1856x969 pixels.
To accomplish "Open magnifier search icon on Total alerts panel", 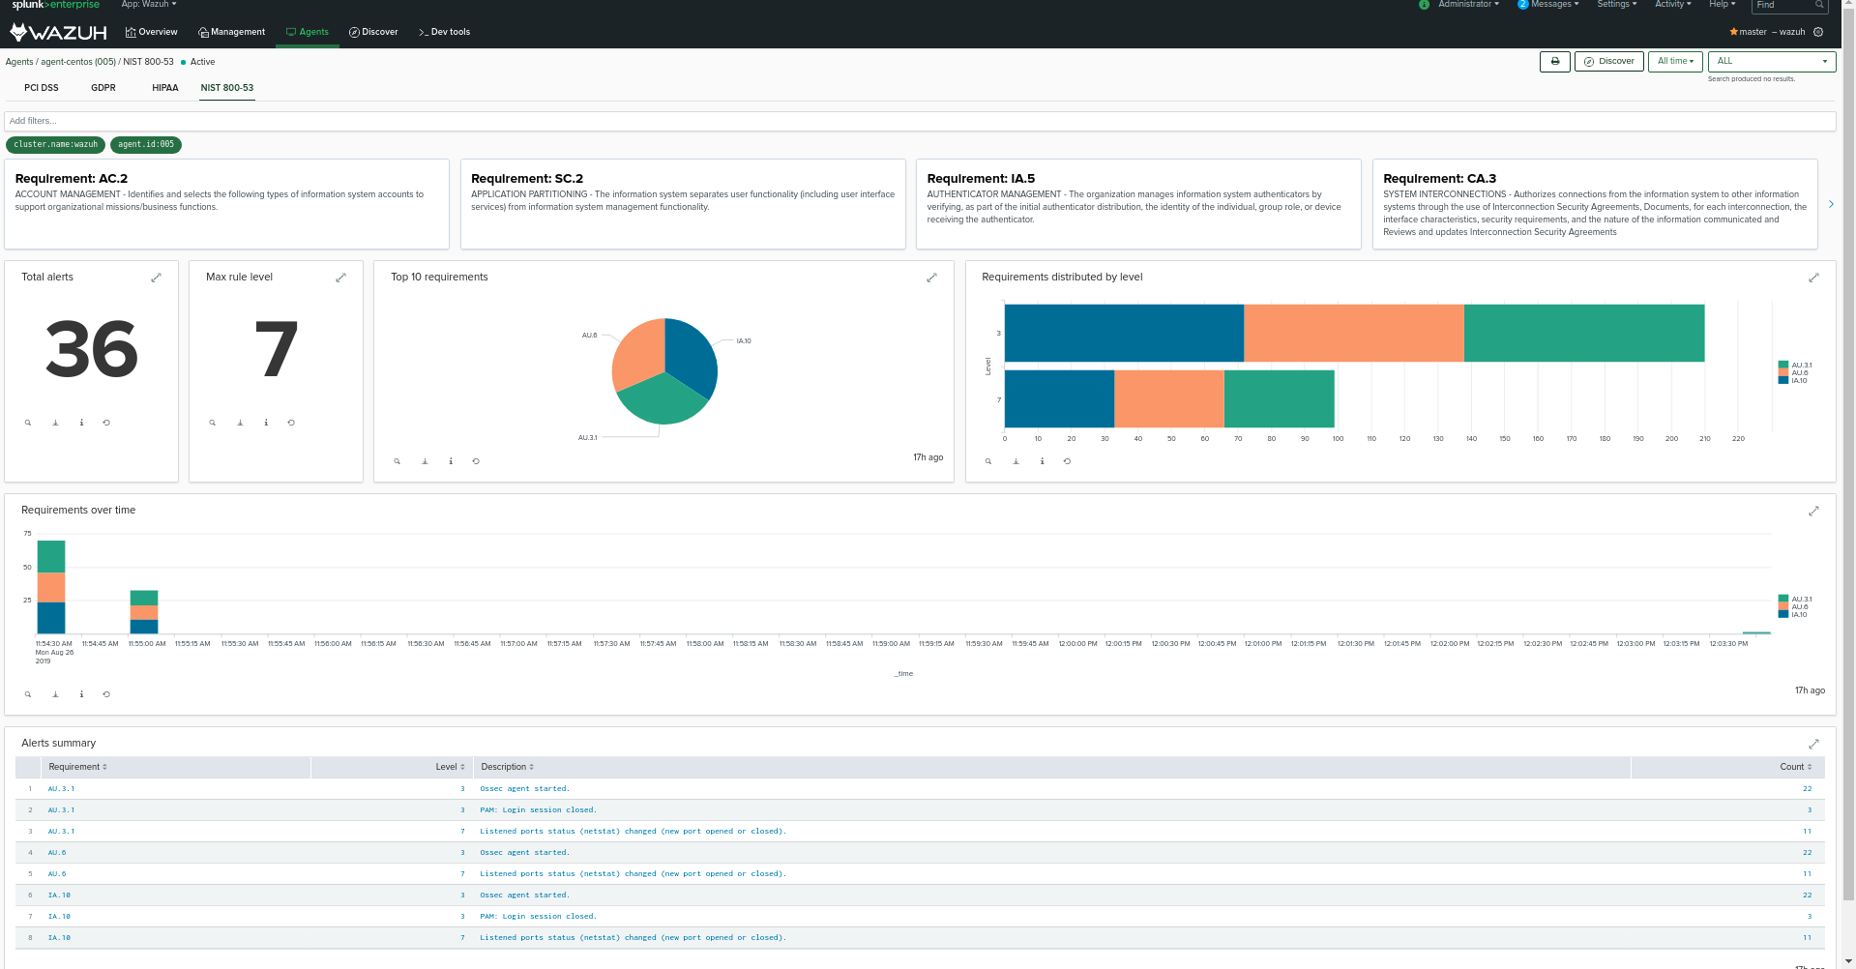I will click(x=27, y=422).
